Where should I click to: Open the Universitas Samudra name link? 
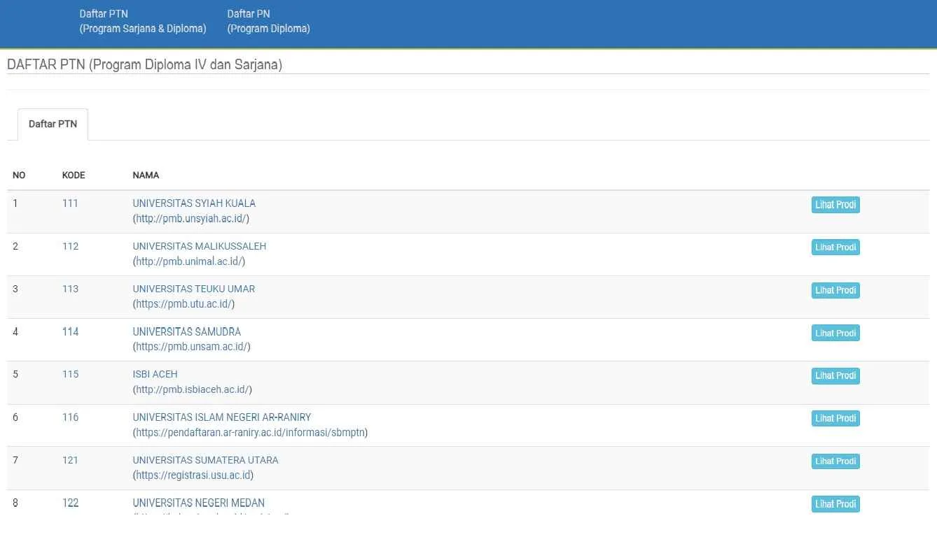[186, 331]
